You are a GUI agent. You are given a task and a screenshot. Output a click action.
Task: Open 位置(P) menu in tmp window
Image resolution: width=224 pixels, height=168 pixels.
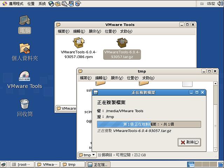133,78
